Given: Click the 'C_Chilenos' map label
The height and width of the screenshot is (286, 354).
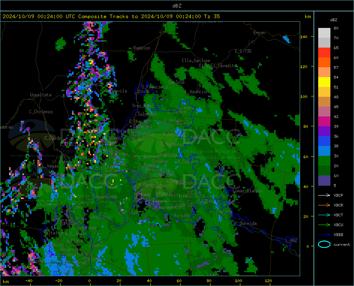Looking at the screenshot, I should [x=41, y=112].
